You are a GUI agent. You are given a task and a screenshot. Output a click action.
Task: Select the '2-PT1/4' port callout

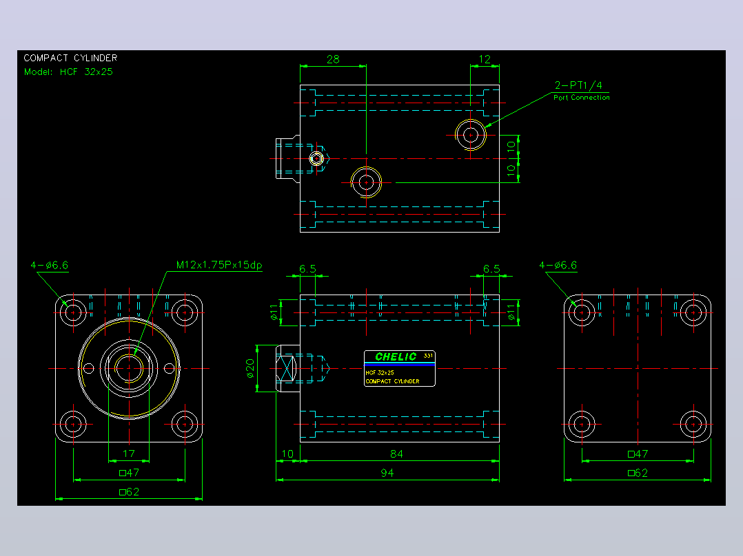pyautogui.click(x=578, y=85)
